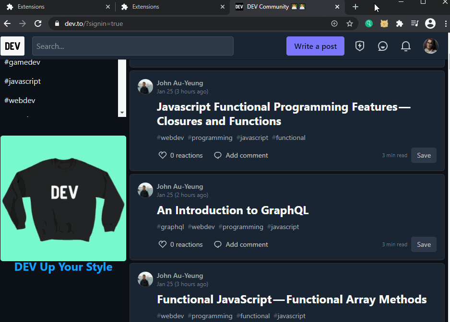Screen dimensions: 450x322
Task: Click the install app plus icon in address bar
Action: 334,23
